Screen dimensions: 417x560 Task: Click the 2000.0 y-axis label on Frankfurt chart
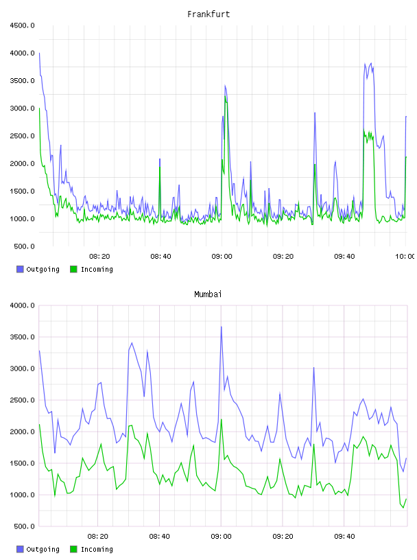[23, 163]
